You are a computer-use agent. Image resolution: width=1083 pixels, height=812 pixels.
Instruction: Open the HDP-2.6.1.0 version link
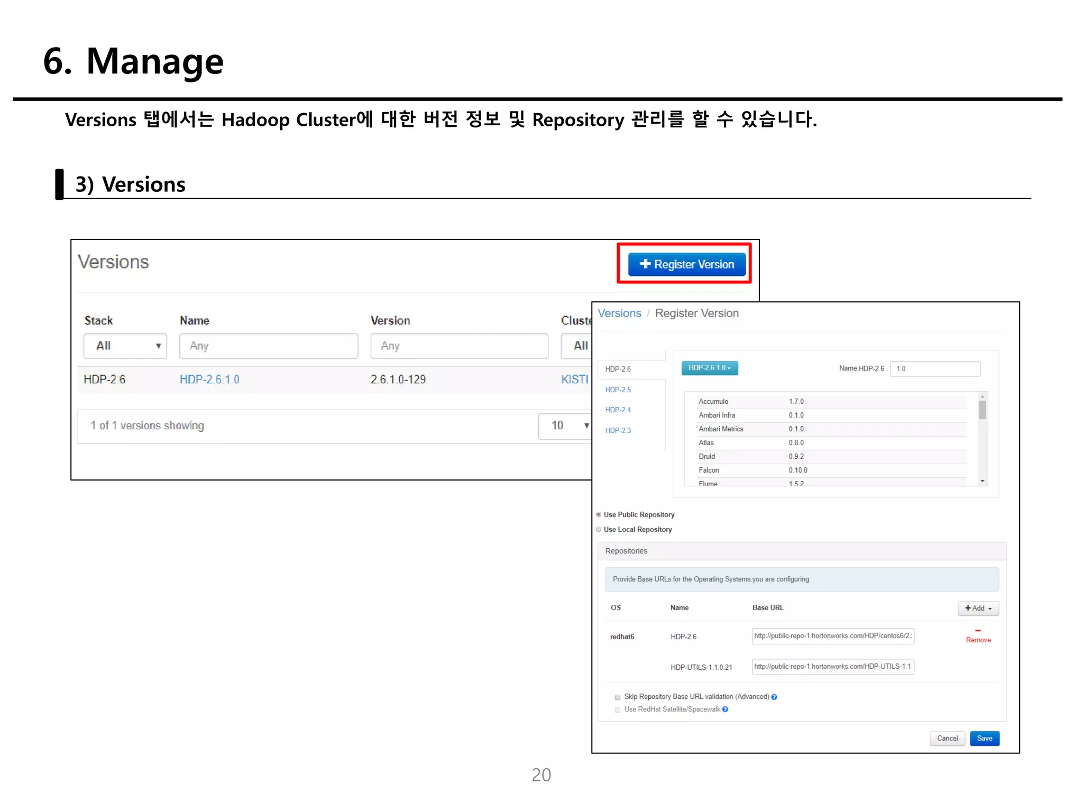tap(209, 379)
